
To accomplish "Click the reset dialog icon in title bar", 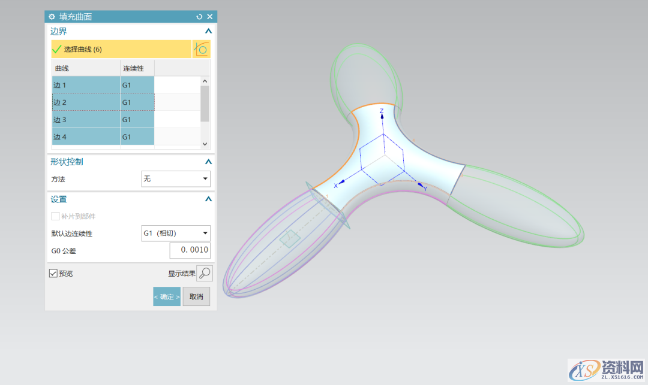I will tap(199, 17).
